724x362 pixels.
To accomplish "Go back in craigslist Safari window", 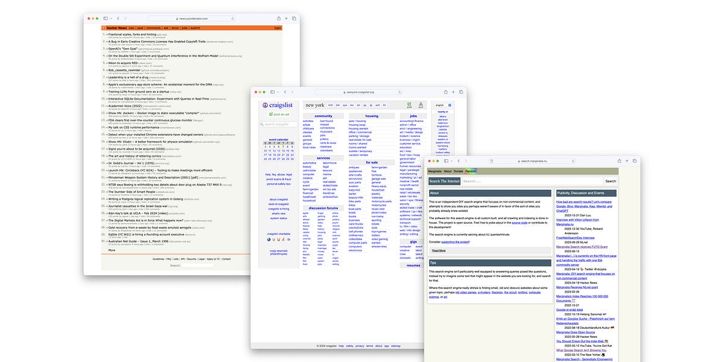I will [x=285, y=92].
